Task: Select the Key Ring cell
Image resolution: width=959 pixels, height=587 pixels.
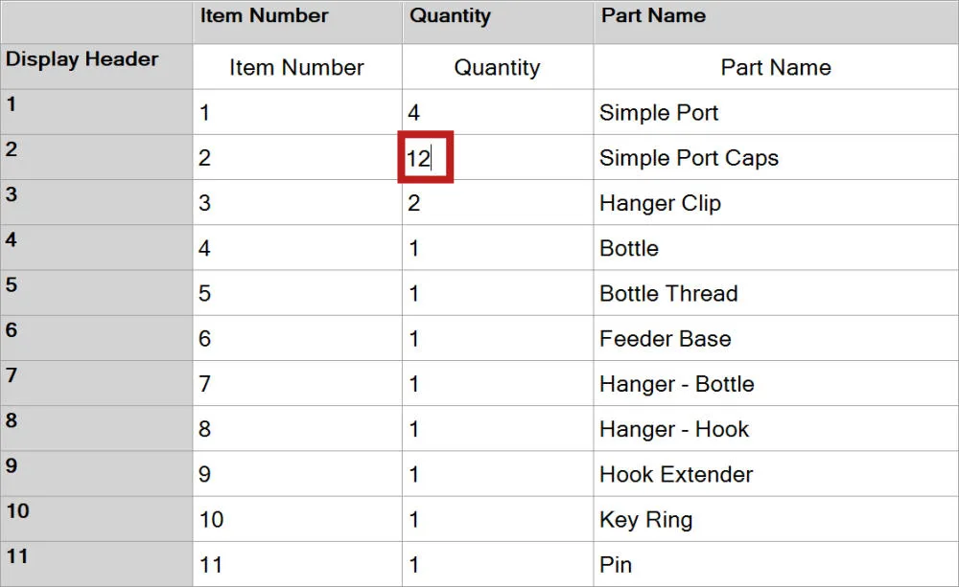Action: point(776,519)
